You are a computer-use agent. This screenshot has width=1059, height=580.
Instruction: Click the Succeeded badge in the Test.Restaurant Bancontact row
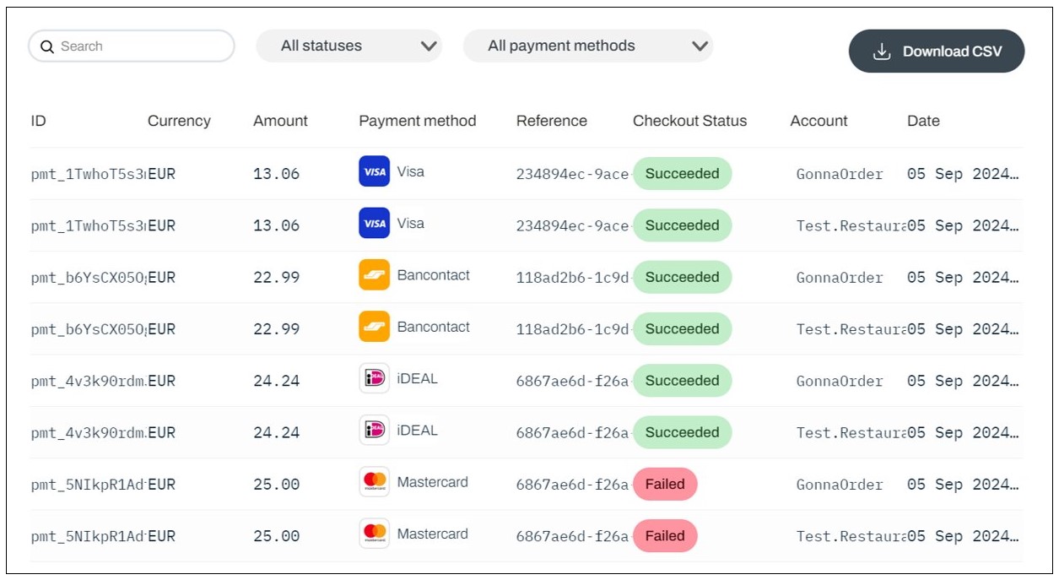pos(682,329)
